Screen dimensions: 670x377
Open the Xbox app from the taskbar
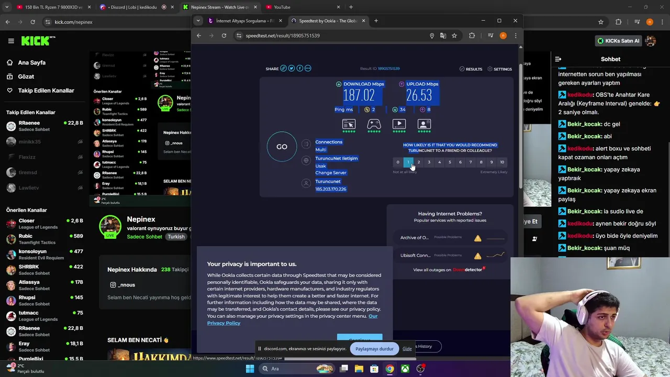click(405, 369)
